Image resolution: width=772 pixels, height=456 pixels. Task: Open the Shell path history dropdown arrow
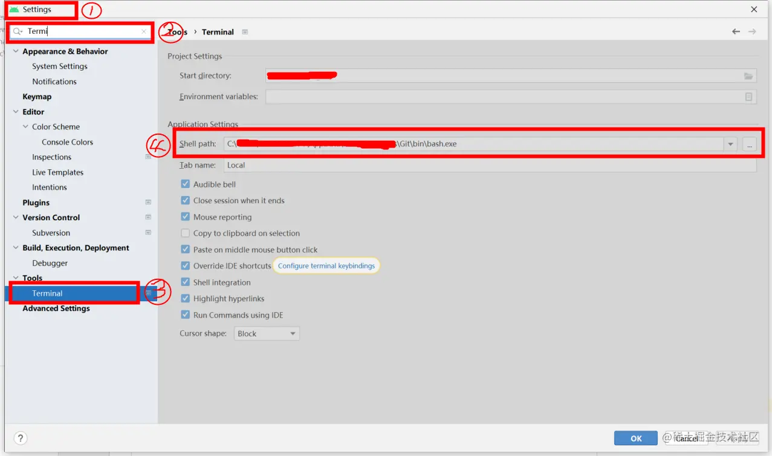(731, 144)
